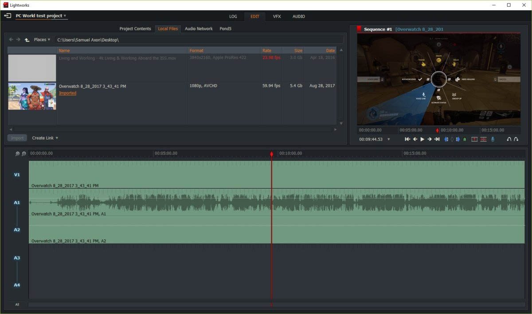532x314 pixels.
Task: Switch to the EDIT workspace tab
Action: [x=255, y=16]
